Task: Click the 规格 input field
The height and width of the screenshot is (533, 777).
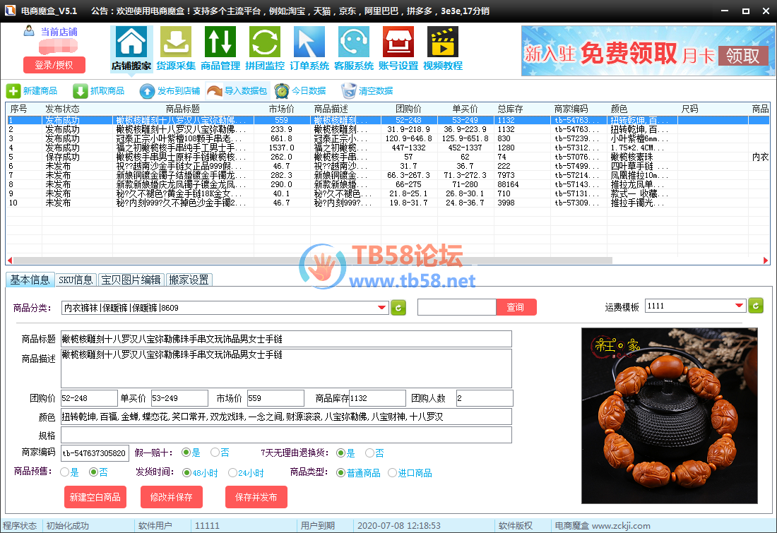Action: 286,435
